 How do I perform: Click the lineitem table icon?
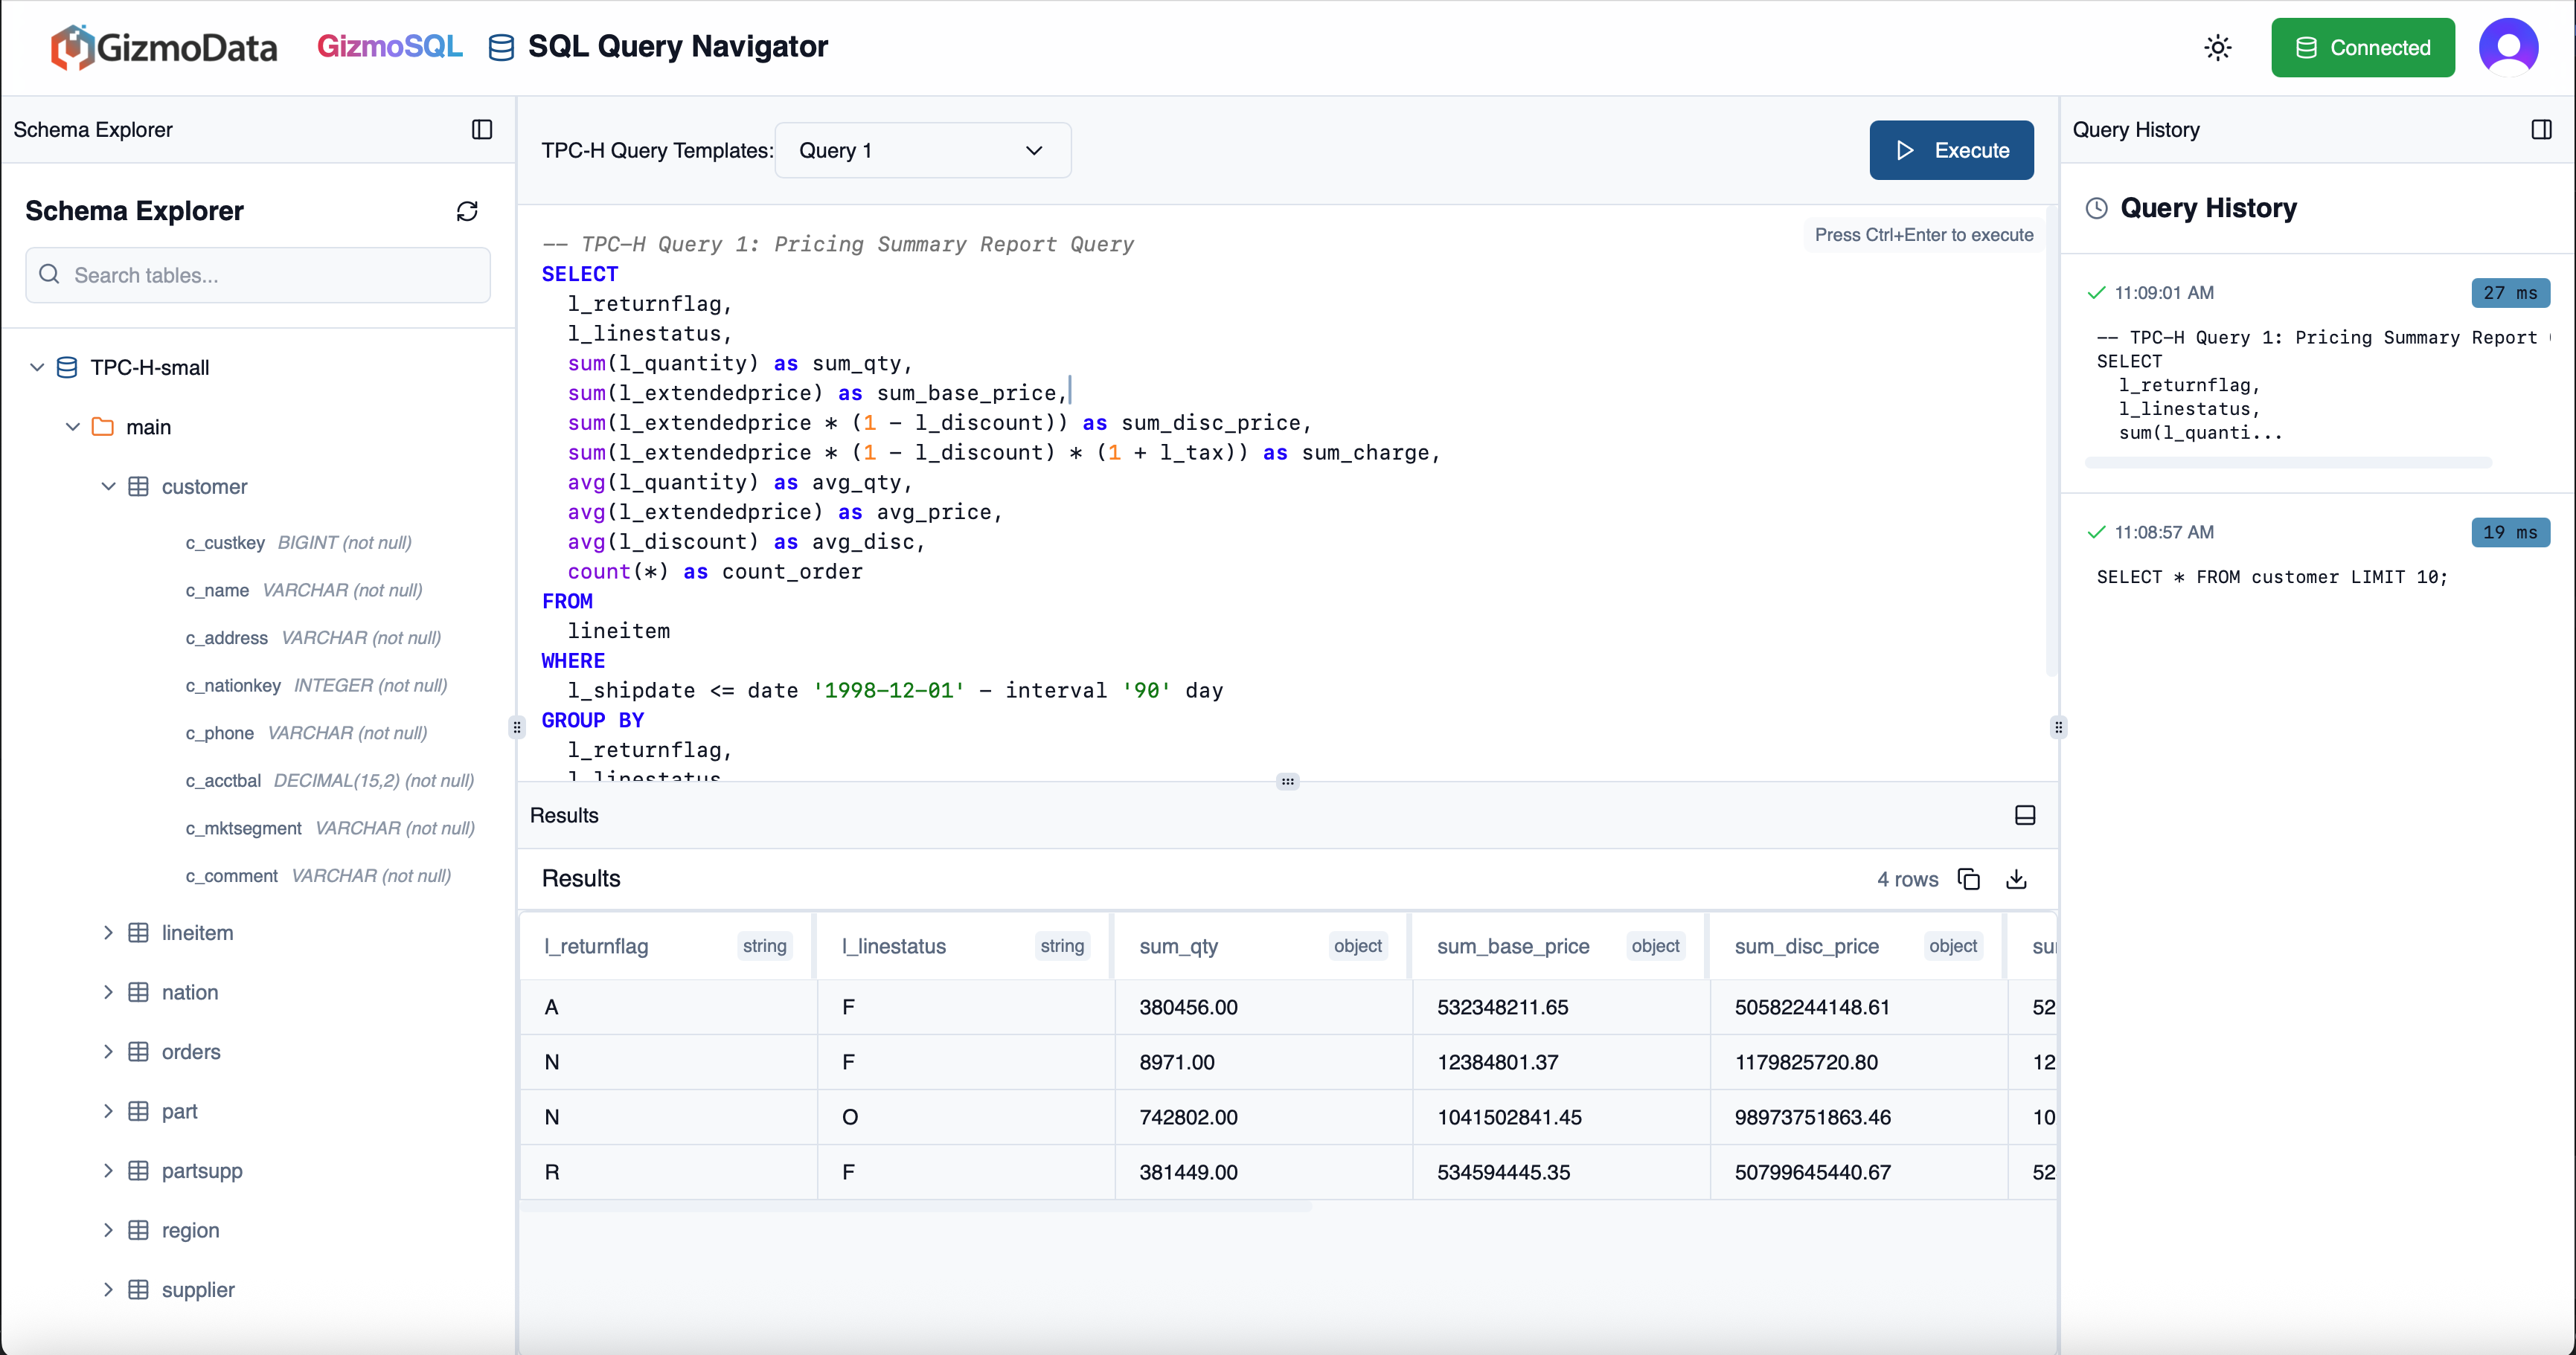[139, 933]
